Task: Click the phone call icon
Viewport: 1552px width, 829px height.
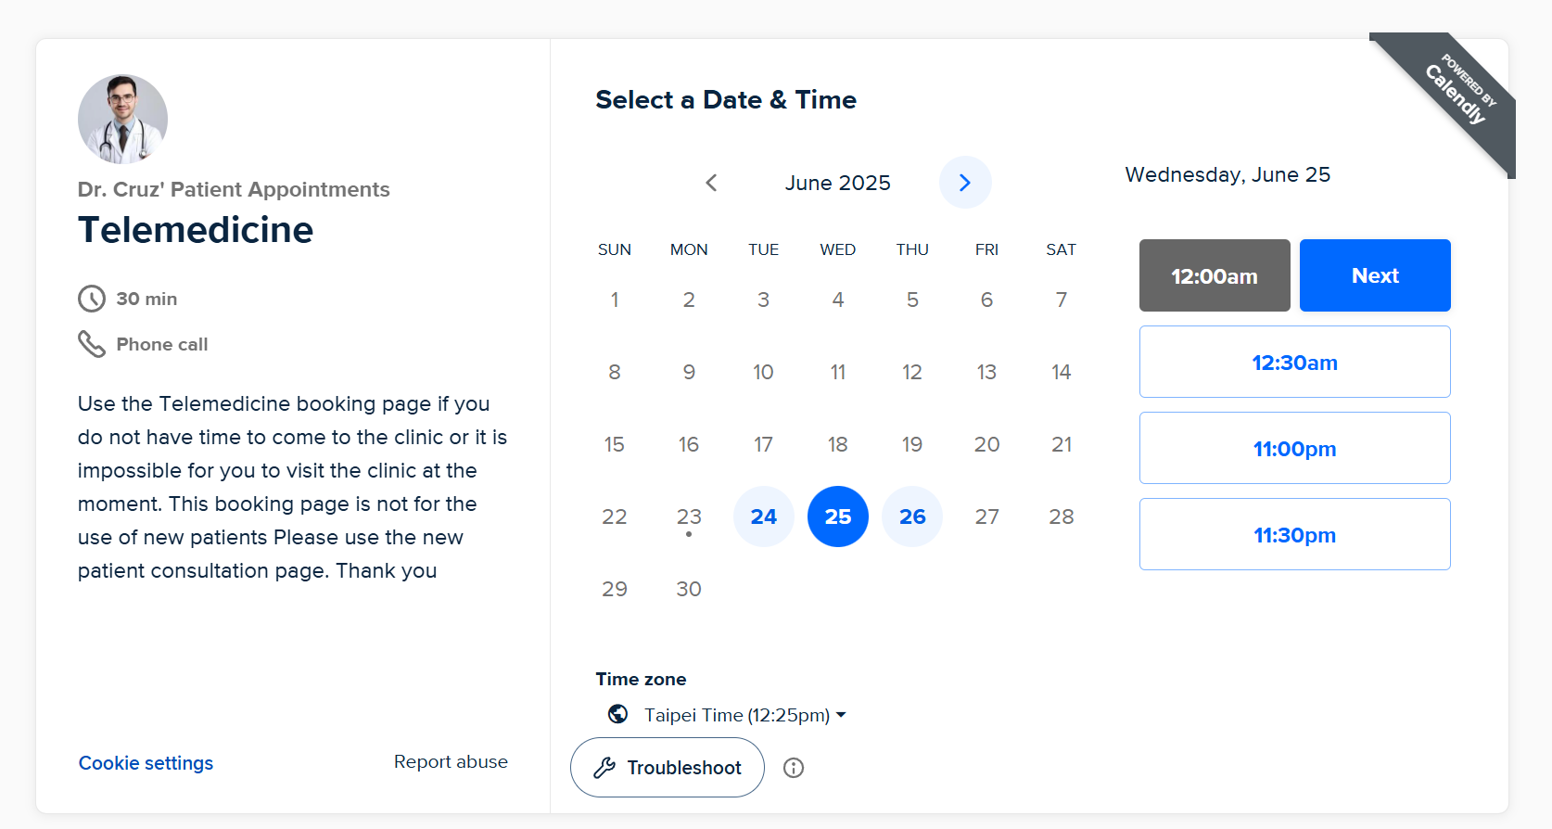Action: point(91,344)
